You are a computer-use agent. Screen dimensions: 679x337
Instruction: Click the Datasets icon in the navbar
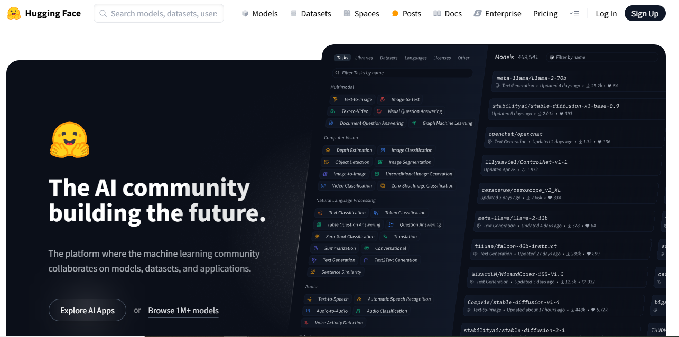click(294, 14)
